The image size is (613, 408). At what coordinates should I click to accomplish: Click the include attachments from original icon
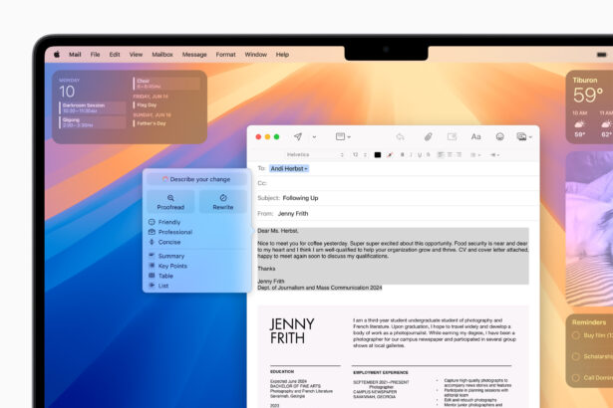452,136
